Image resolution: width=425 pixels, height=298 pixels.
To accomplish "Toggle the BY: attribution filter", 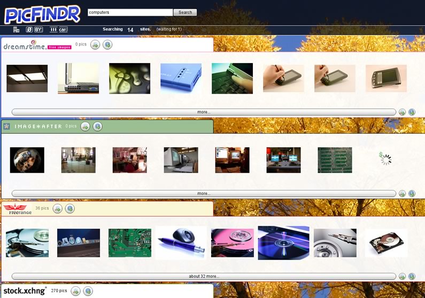I will 38,29.
